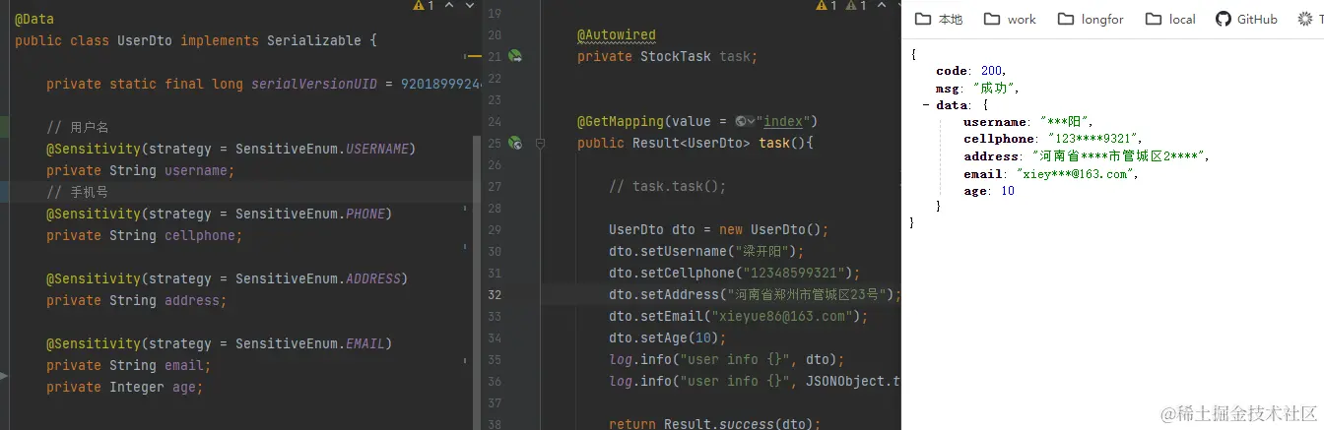Open the URL globe dropdown before "index"
This screenshot has height=430, width=1324.
(745, 122)
